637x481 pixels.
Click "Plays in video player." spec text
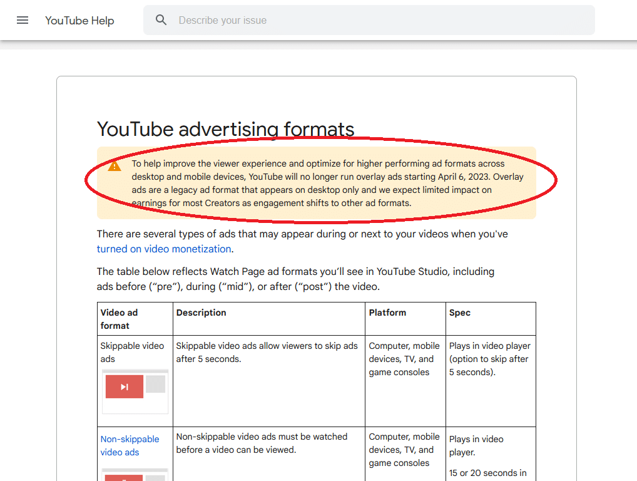click(x=476, y=446)
